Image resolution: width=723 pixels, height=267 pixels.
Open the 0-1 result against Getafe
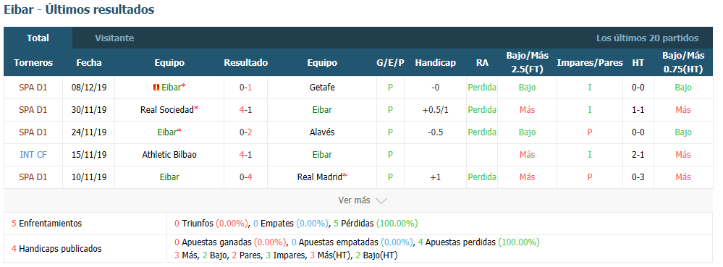[246, 87]
